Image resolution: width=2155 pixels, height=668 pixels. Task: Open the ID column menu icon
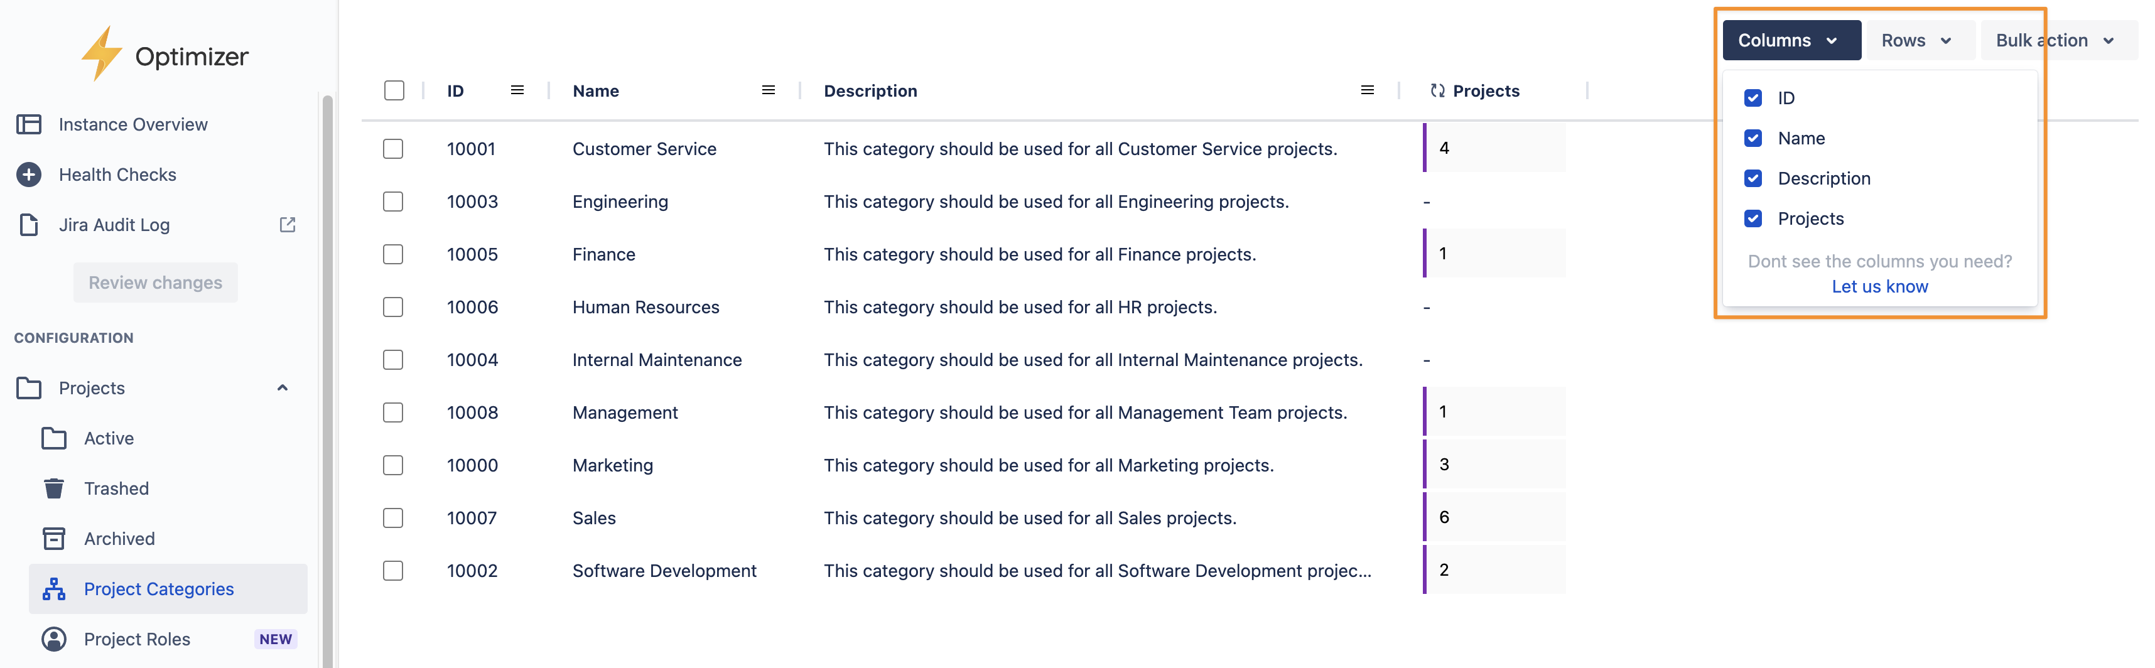[x=517, y=90]
